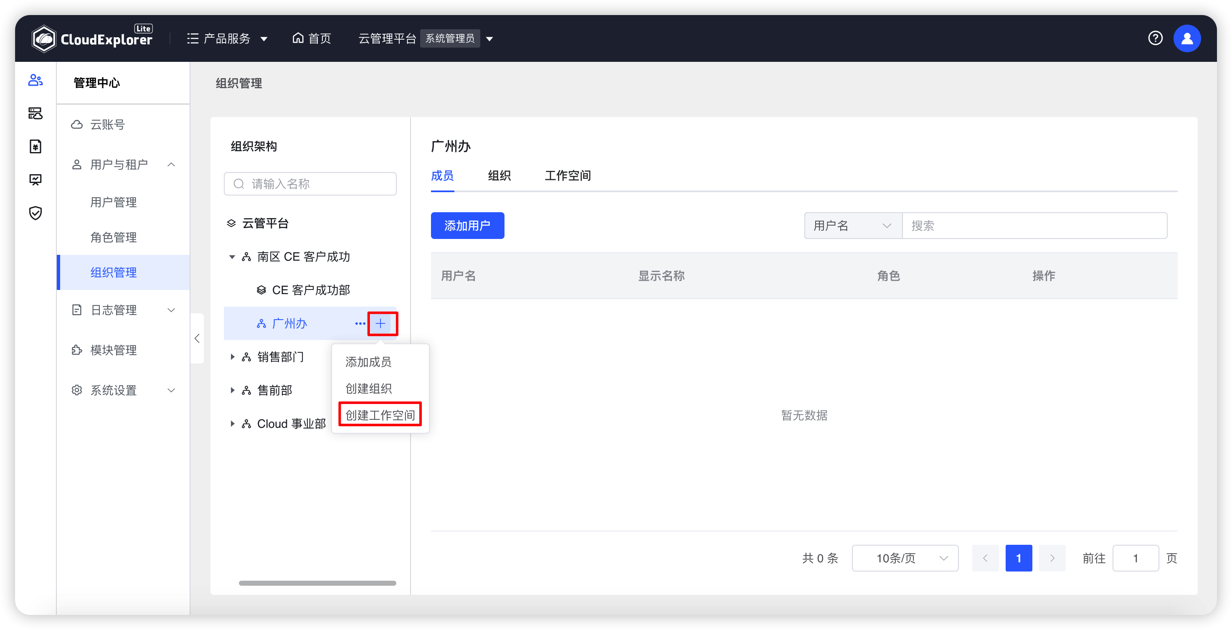Focus the 搜索 input field
The height and width of the screenshot is (630, 1232).
1034,226
